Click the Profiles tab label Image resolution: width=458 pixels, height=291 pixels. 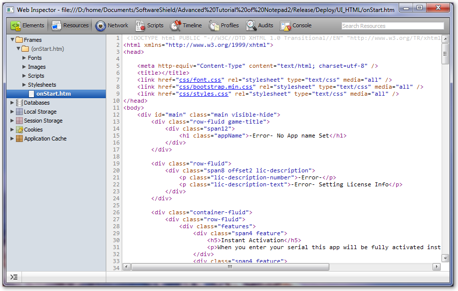230,25
